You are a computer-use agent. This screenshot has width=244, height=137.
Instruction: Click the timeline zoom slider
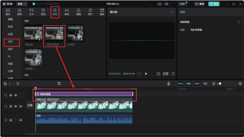[x=220, y=84]
